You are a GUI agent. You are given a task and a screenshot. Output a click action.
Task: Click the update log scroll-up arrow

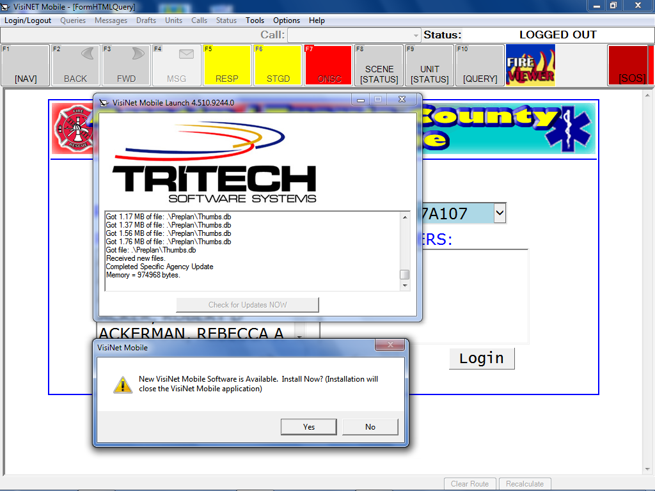405,217
